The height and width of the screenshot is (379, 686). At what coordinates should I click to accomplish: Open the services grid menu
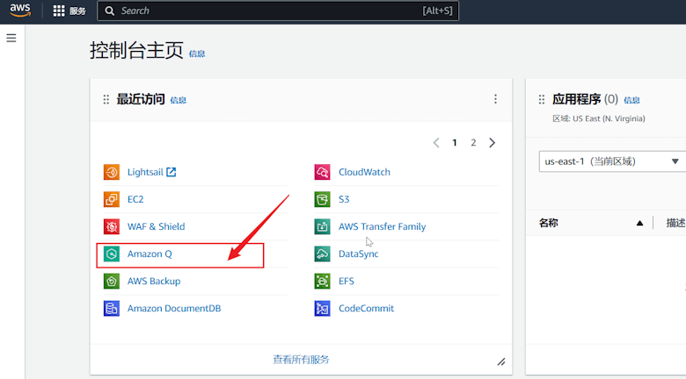tap(59, 11)
